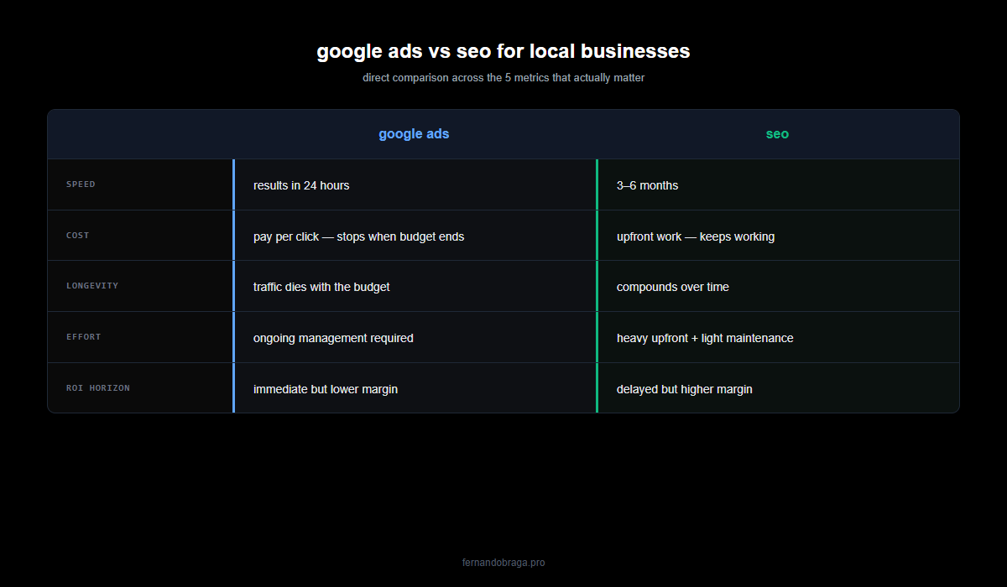Select the cell 'immediate but lower margin'

point(415,388)
